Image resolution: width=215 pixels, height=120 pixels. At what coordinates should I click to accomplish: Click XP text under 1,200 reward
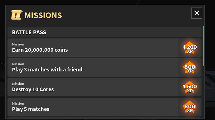[x=190, y=51]
